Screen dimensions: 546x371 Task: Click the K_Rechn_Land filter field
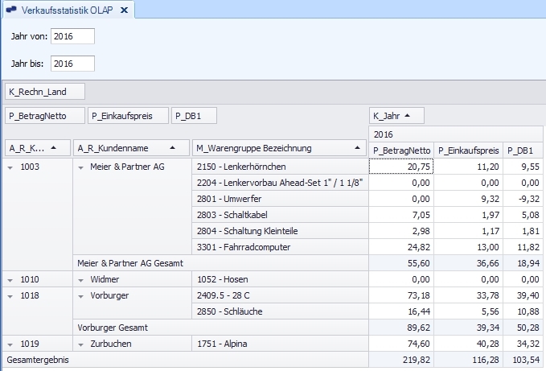pos(45,92)
